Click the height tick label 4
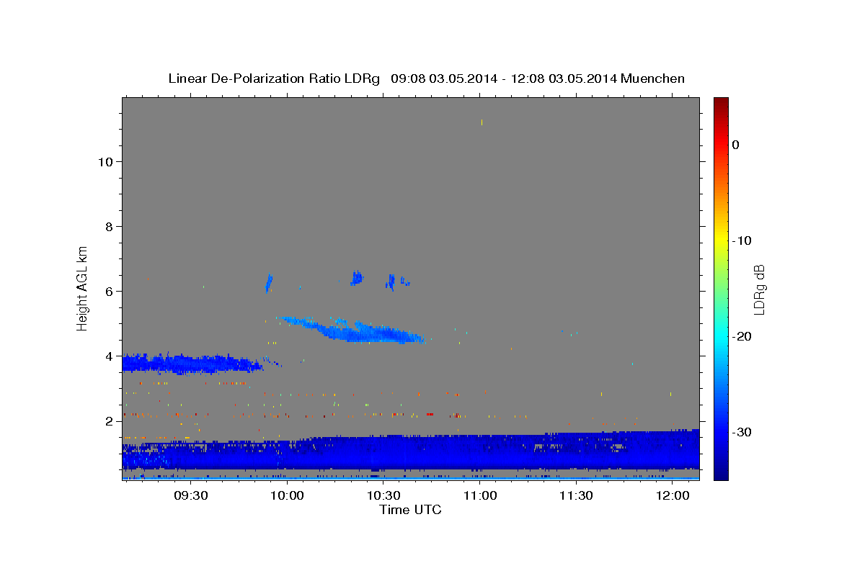Viewport: 865px width, 576px height. [110, 356]
